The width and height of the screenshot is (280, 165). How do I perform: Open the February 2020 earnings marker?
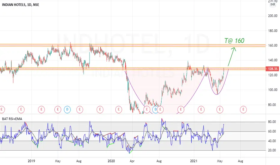[x=119, y=109]
